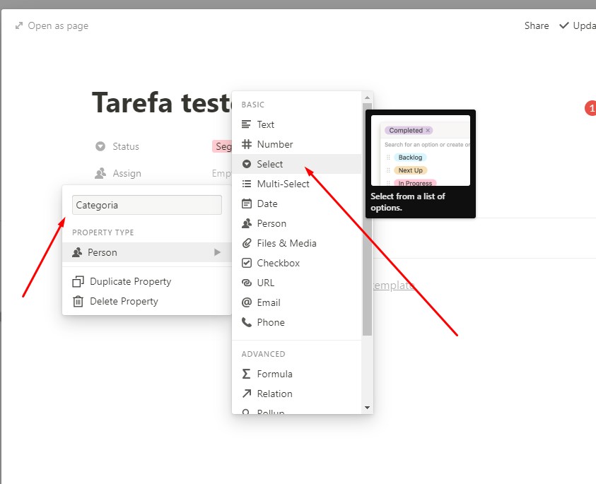This screenshot has width=596, height=484.
Task: Click the Updates checkmark icon
Action: click(564, 25)
